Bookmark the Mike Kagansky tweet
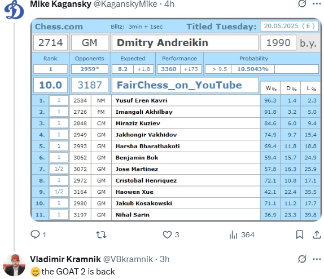 (300, 234)
